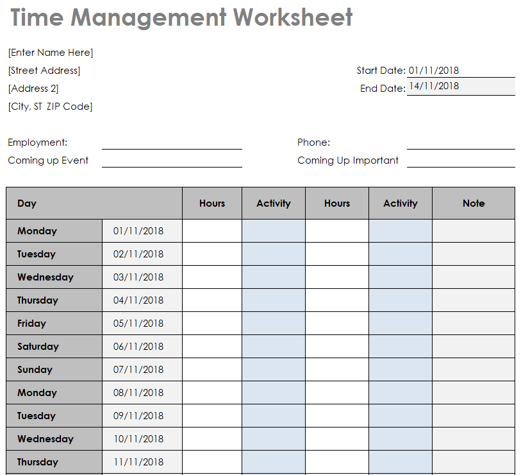The image size is (521, 475).
Task: Click the 10/11/2018 date cell
Action: coord(142,439)
